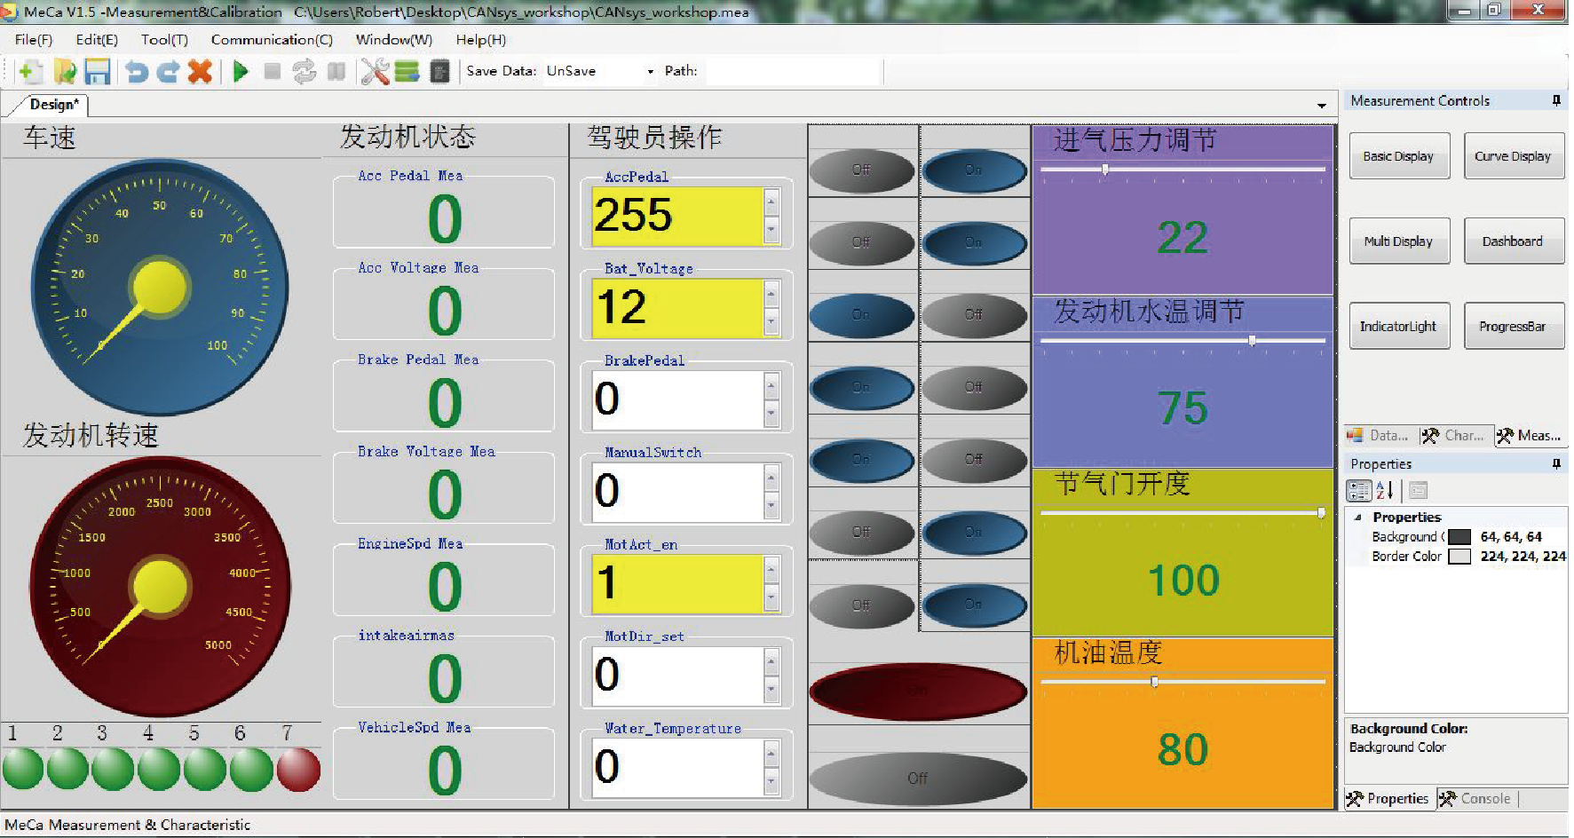The width and height of the screenshot is (1574, 838).
Task: Switch to the Data... panel tab
Action: point(1378,436)
